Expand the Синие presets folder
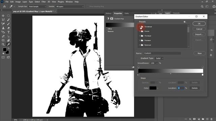This screenshot has width=216, height=121. pyautogui.click(x=139, y=31)
